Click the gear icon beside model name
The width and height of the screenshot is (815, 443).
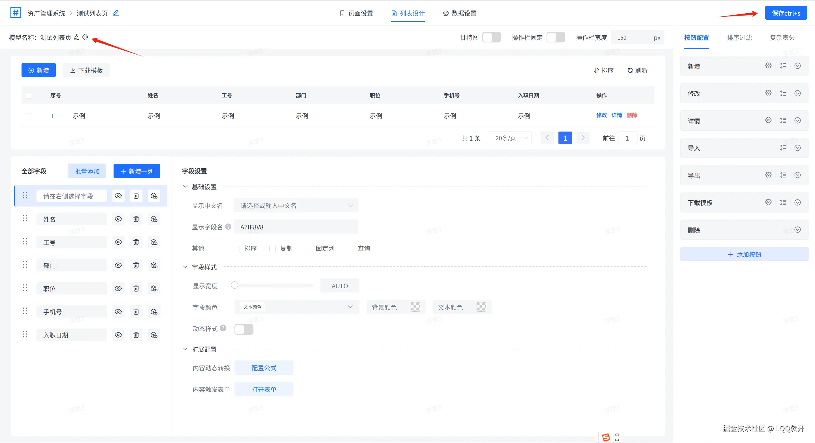pyautogui.click(x=85, y=37)
